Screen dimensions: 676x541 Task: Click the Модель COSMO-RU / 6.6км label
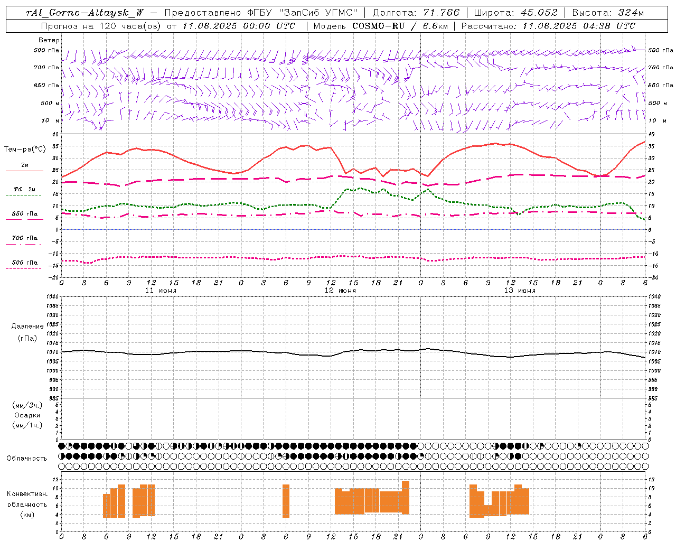tap(381, 26)
